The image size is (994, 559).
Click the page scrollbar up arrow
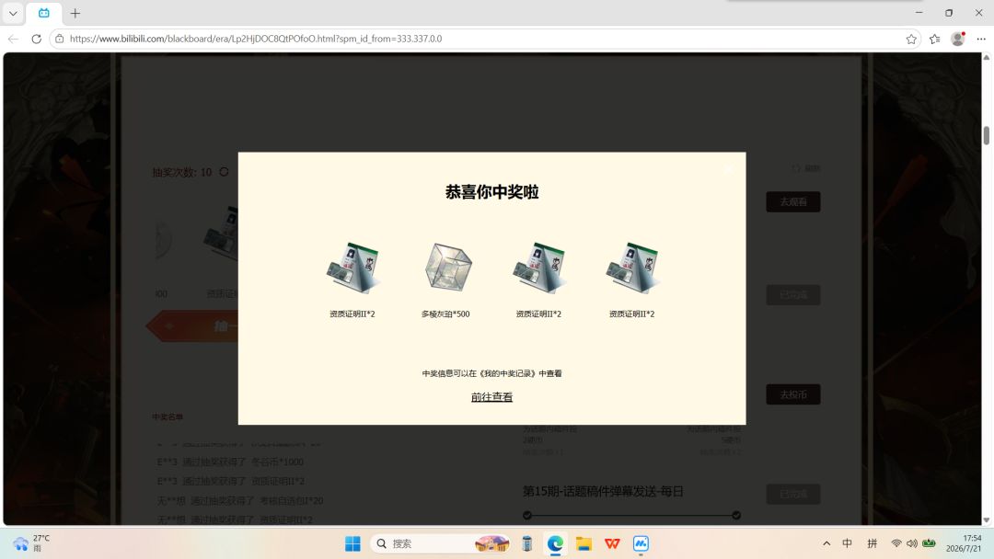coord(987,58)
